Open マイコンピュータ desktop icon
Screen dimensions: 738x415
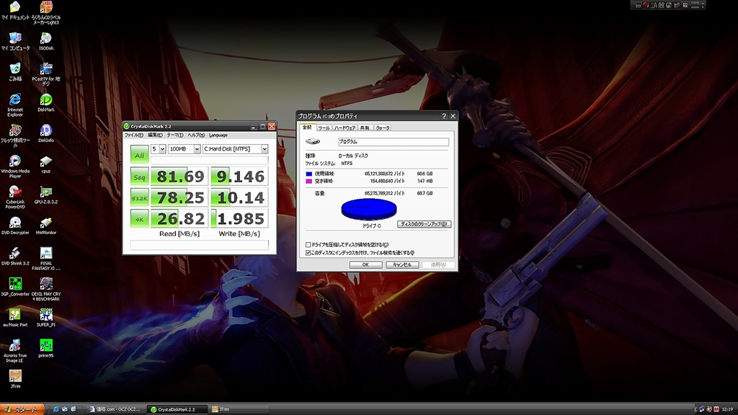click(x=15, y=41)
